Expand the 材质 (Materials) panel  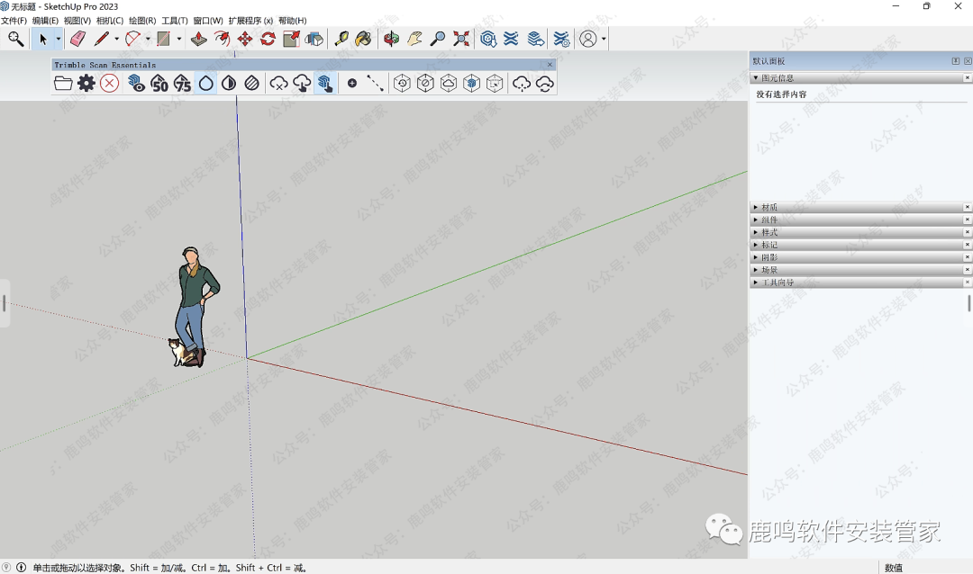[768, 208]
